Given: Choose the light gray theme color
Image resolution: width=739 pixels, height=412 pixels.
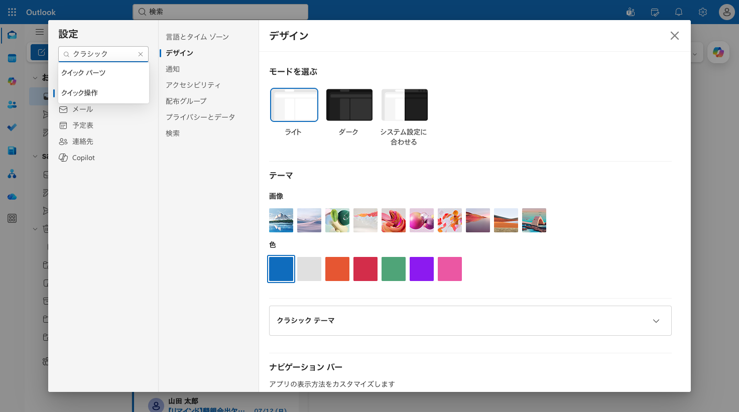Looking at the screenshot, I should point(309,269).
